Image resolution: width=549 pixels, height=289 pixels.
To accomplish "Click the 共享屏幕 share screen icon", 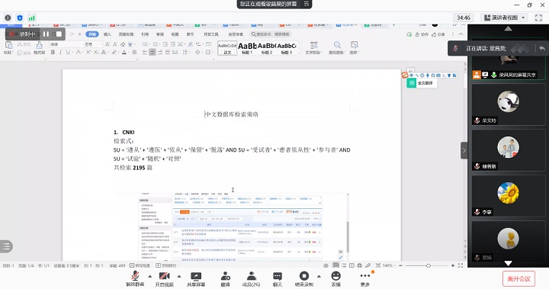I will 196,279.
